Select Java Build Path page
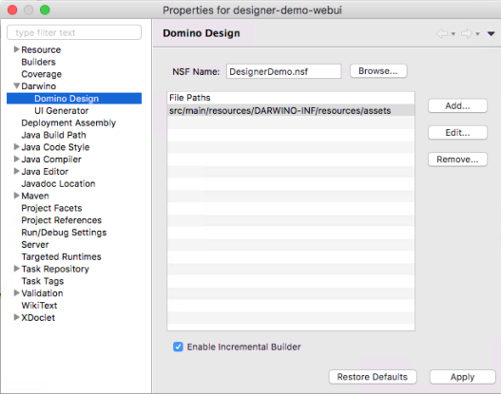The height and width of the screenshot is (394, 501). click(53, 135)
